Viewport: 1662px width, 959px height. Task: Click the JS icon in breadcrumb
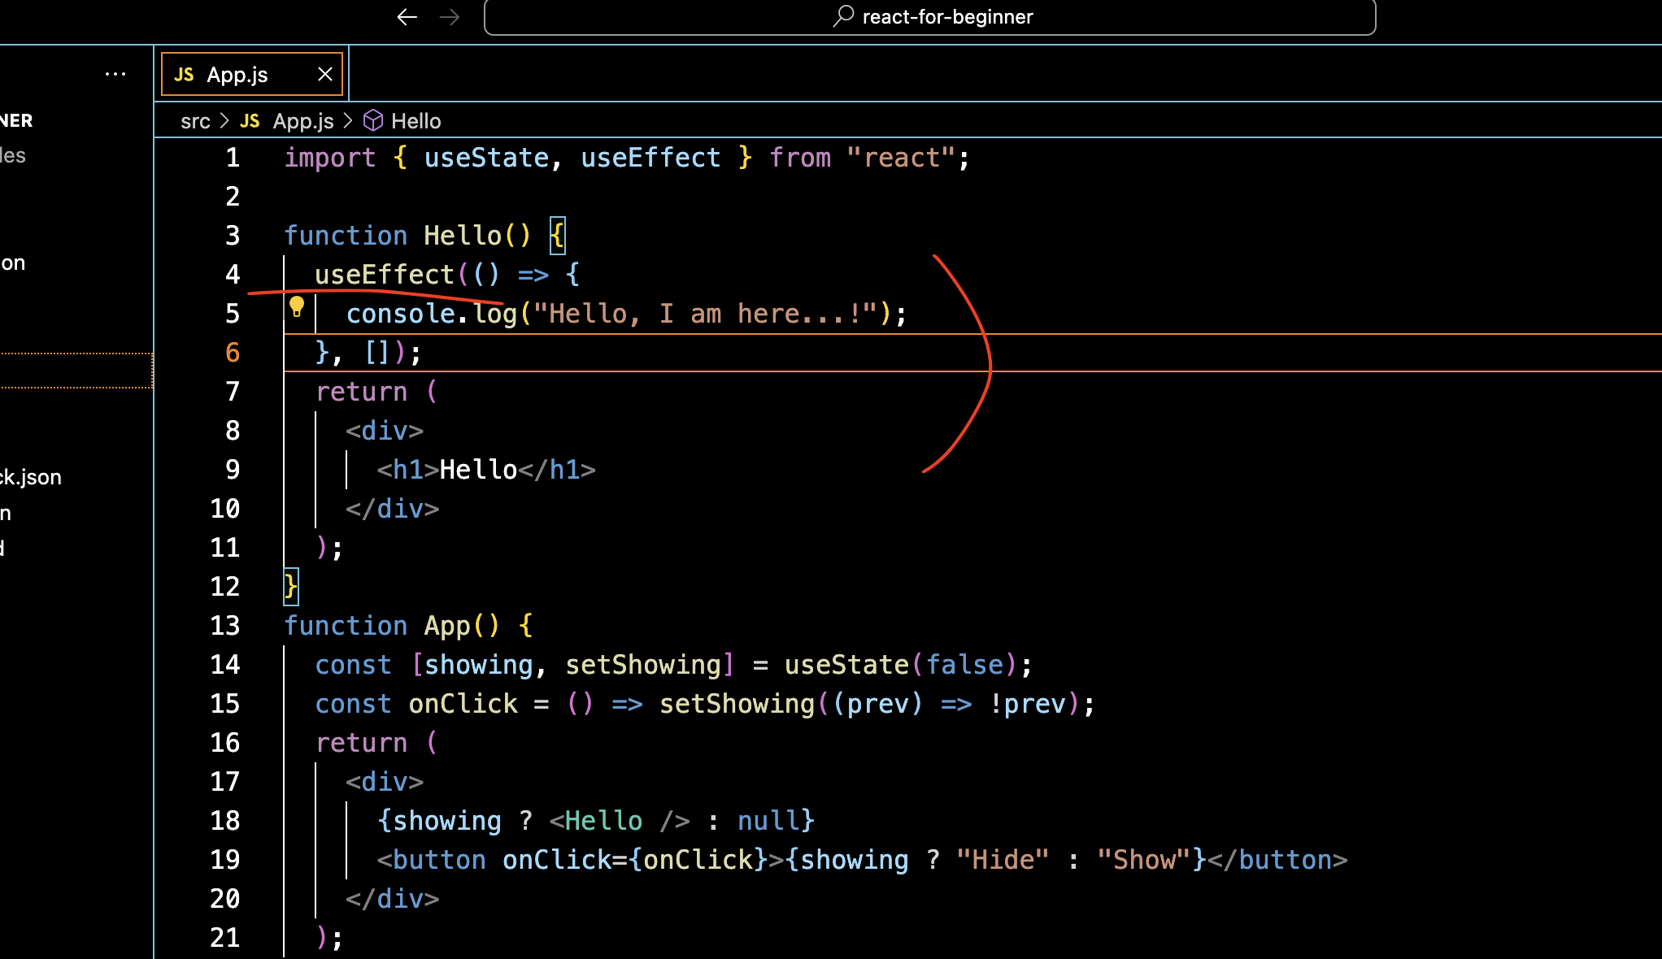[250, 121]
